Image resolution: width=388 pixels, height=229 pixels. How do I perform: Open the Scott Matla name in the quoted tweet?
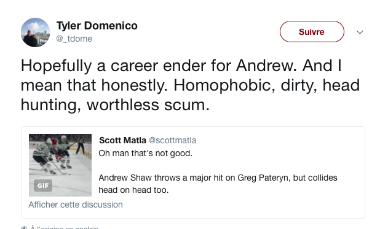(x=122, y=140)
